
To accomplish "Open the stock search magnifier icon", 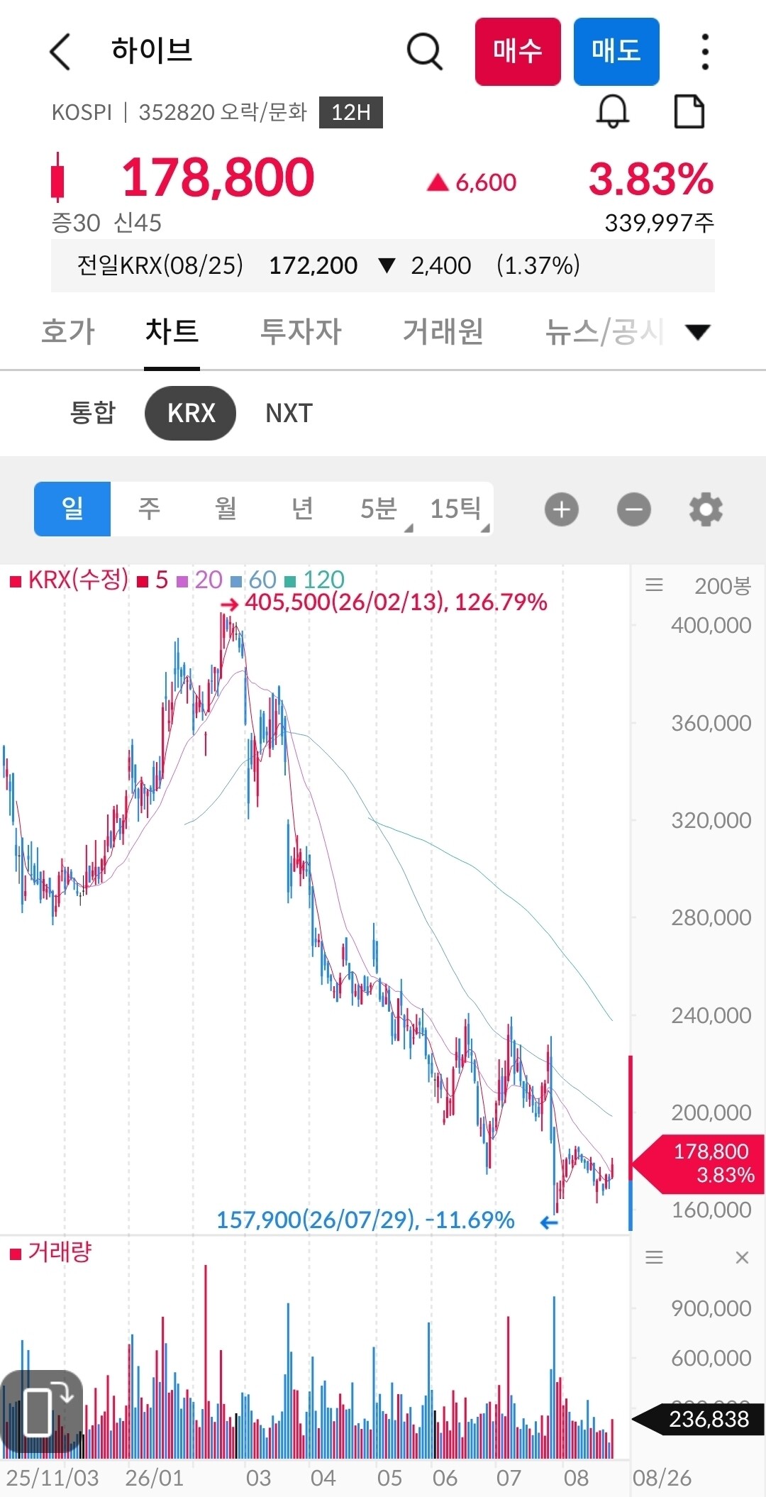I will click(425, 52).
